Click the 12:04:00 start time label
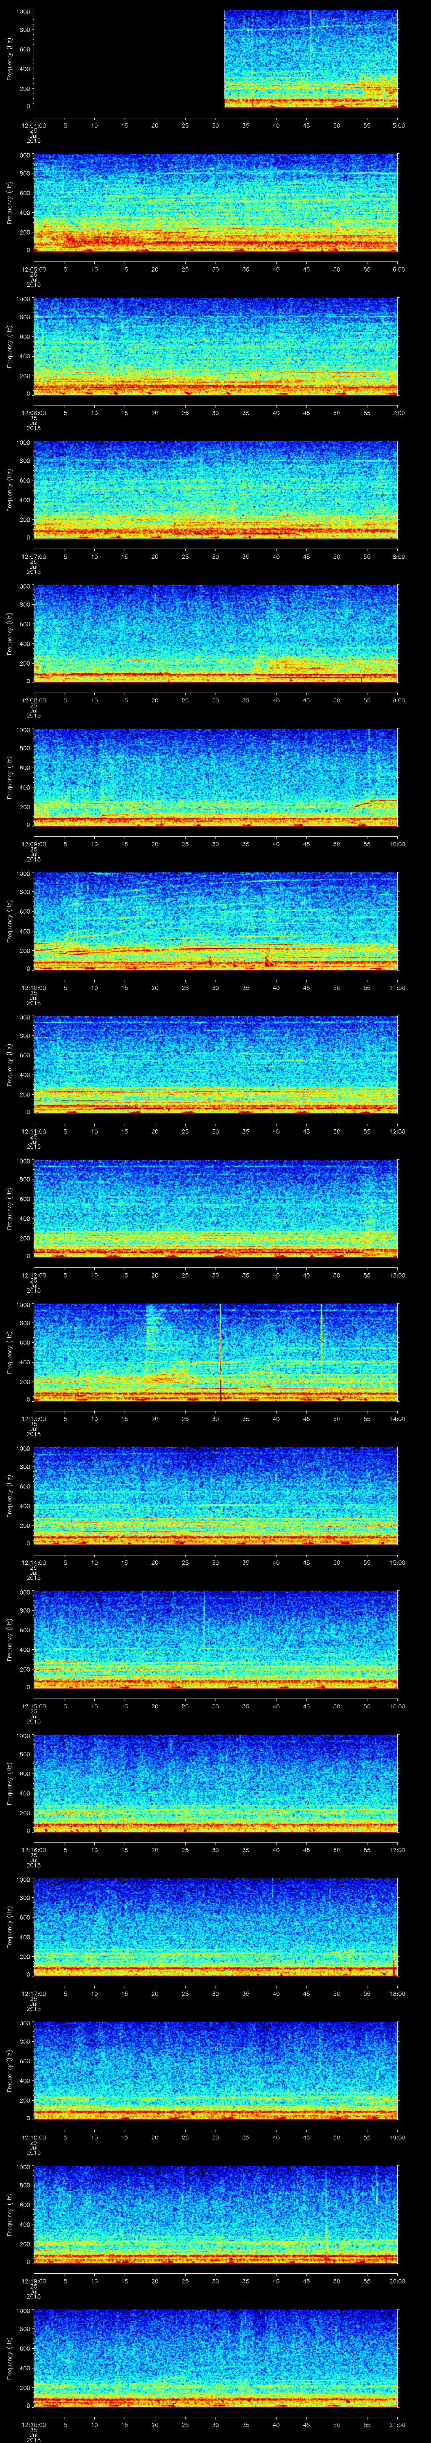Image resolution: width=431 pixels, height=2443 pixels. pyautogui.click(x=33, y=125)
